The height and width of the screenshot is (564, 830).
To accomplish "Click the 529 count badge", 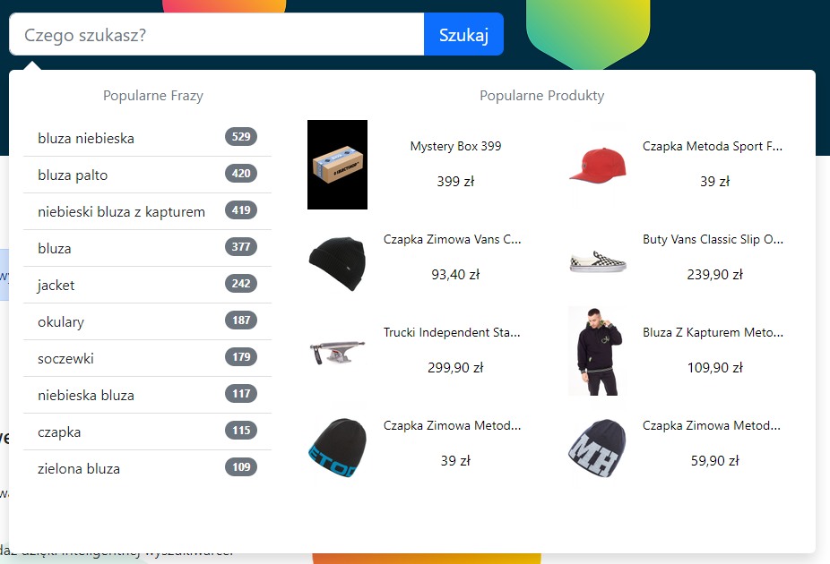I will point(241,137).
